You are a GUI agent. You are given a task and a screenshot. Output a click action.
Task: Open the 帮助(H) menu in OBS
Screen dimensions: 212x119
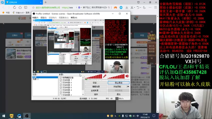pos(74,17)
